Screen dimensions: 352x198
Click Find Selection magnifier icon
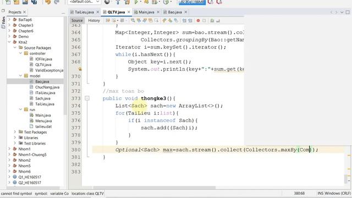133,20
